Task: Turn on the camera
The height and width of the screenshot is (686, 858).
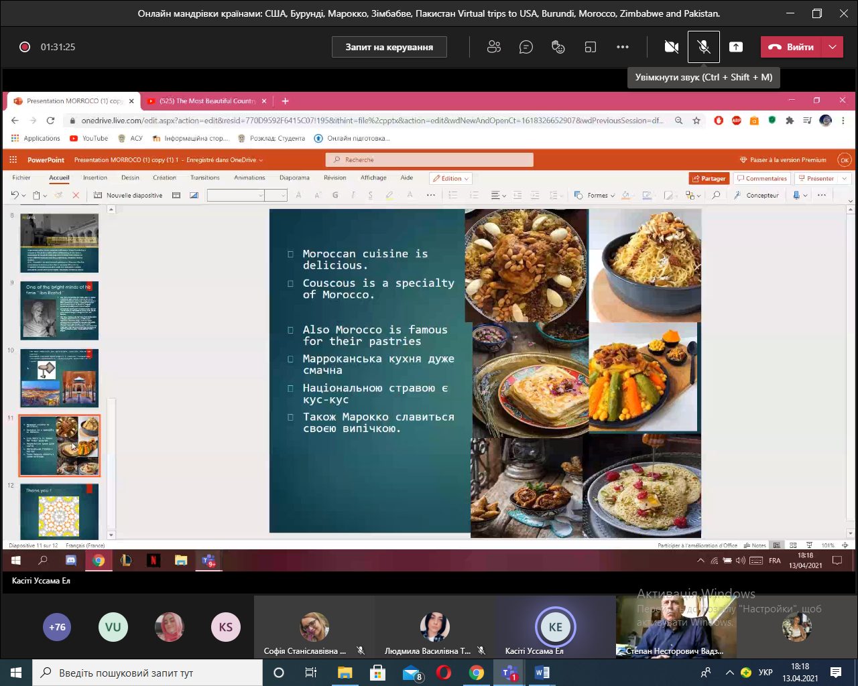Action: (671, 47)
